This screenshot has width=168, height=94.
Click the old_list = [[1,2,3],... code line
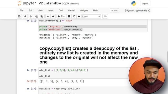64,70
